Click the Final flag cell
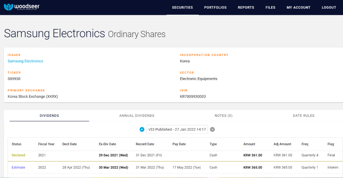 pyautogui.click(x=331, y=155)
